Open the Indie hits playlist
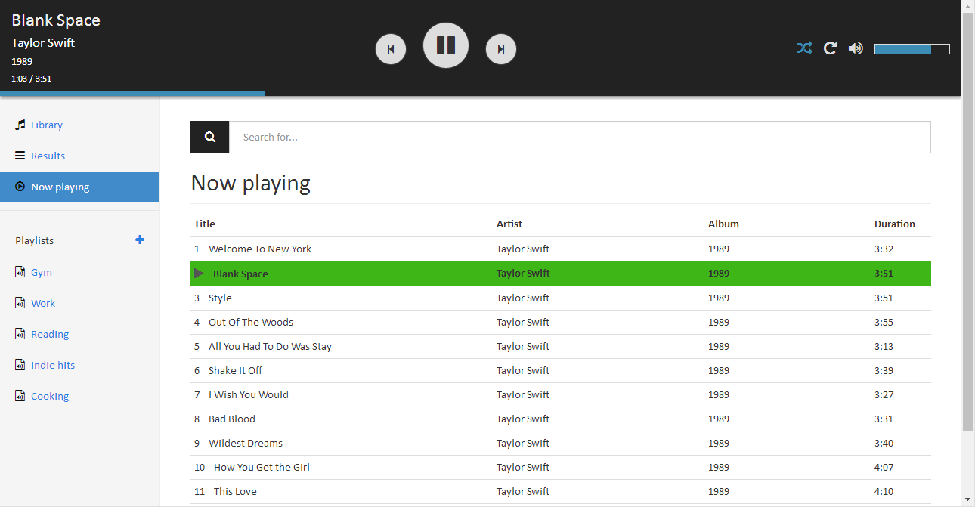 (x=53, y=365)
